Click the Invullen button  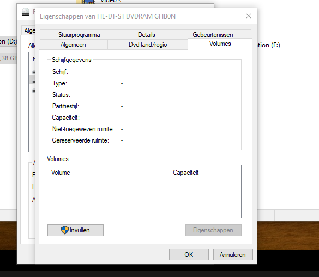tap(75, 230)
